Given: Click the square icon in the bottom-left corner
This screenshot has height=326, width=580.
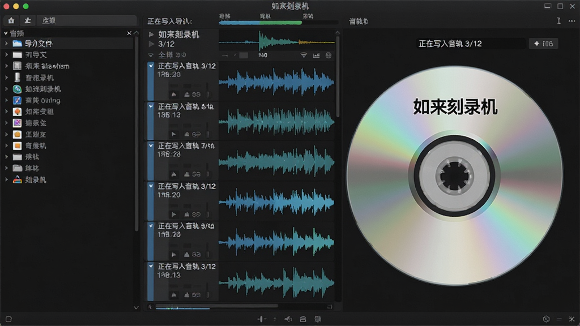Looking at the screenshot, I should [8, 319].
